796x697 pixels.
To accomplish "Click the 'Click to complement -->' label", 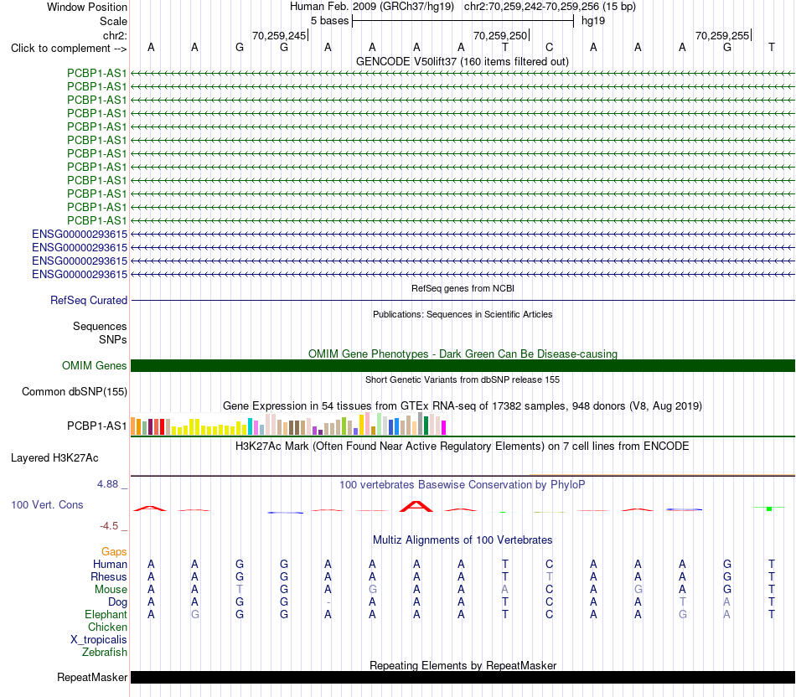I will click(69, 49).
